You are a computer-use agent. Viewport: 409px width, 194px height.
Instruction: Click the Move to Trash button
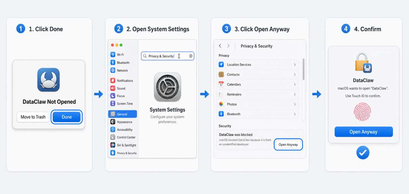pyautogui.click(x=33, y=117)
